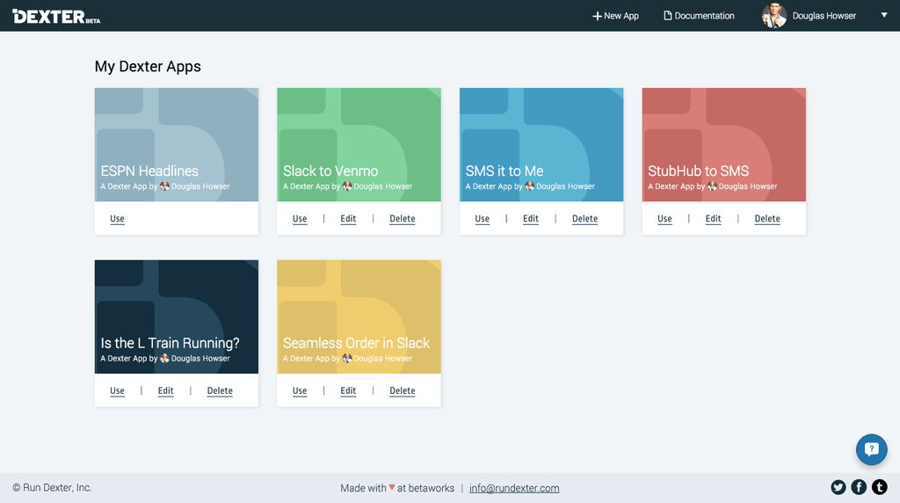Click author avatar on Slack to Venmo card
This screenshot has height=503, width=900.
346,186
